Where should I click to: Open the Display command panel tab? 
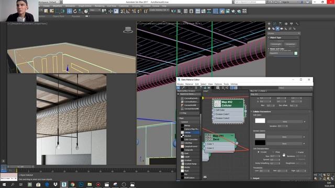click(x=292, y=23)
